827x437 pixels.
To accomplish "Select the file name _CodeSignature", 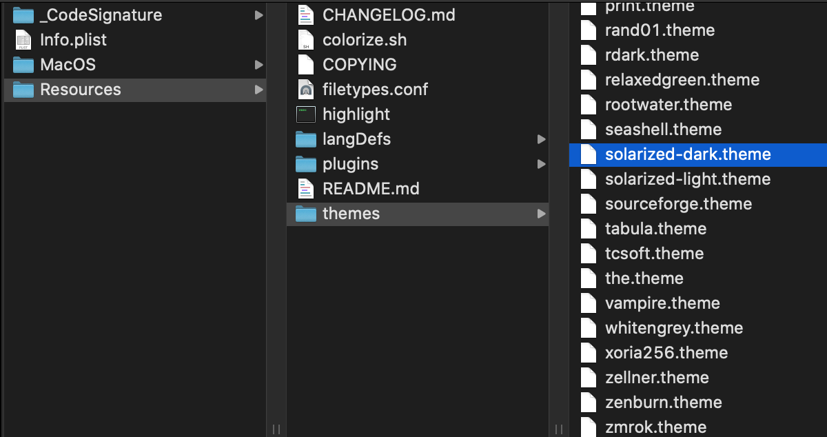I will tap(101, 15).
